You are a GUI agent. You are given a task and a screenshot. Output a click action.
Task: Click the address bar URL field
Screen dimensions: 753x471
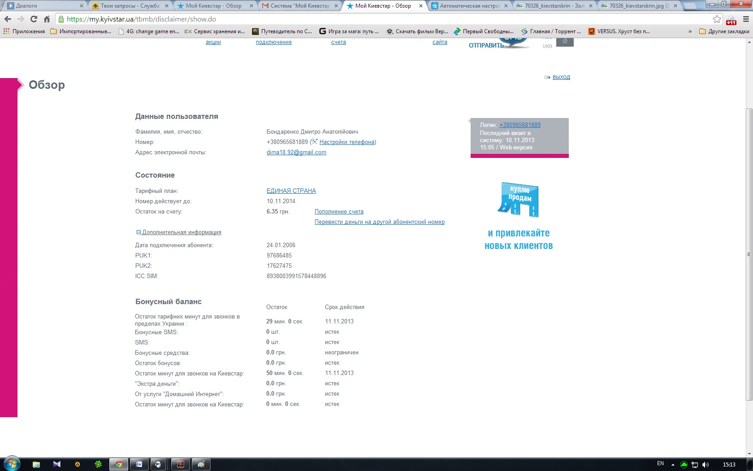click(x=385, y=19)
